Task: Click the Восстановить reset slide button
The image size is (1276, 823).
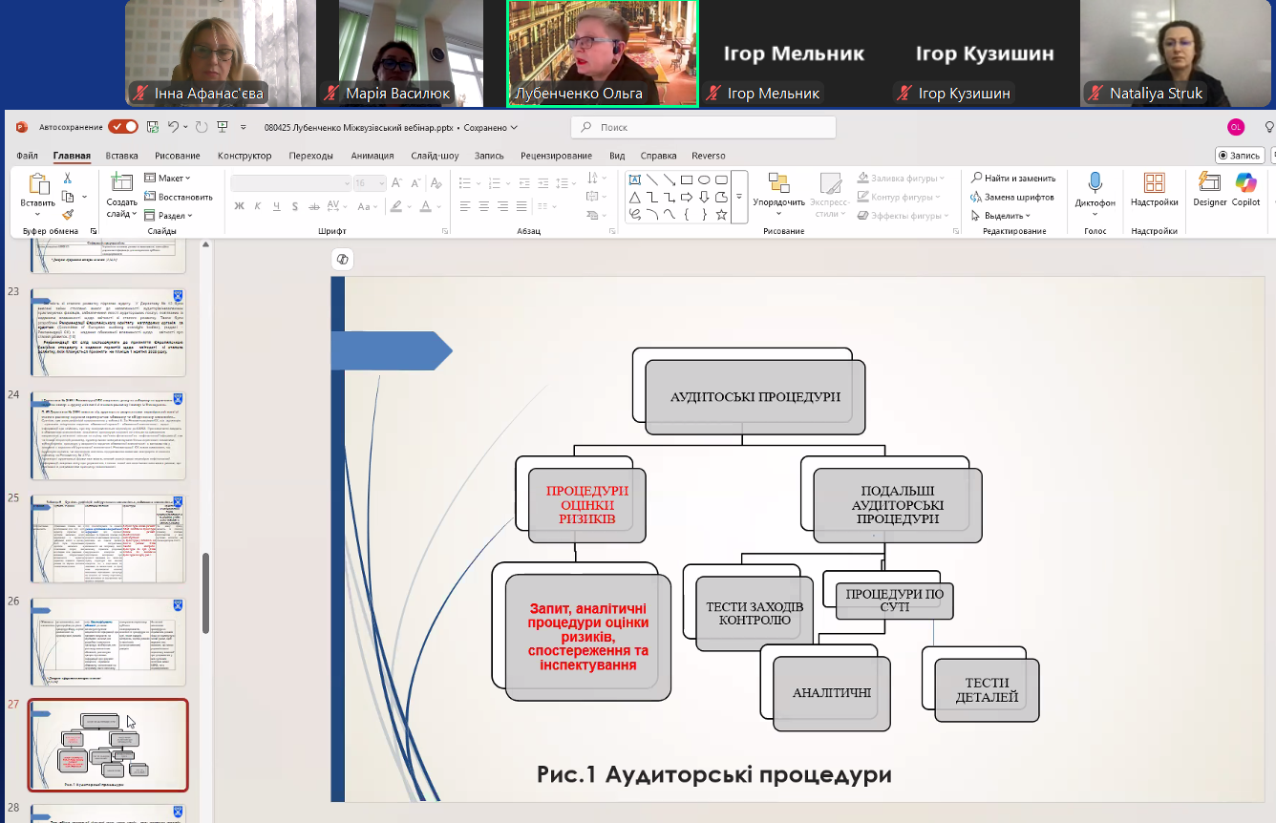Action: pyautogui.click(x=179, y=197)
